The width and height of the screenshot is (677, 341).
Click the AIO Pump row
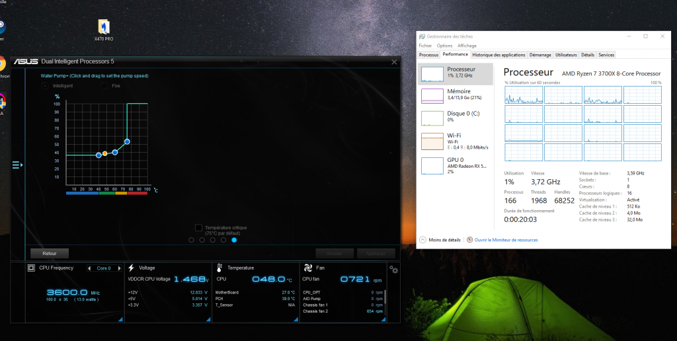click(343, 299)
